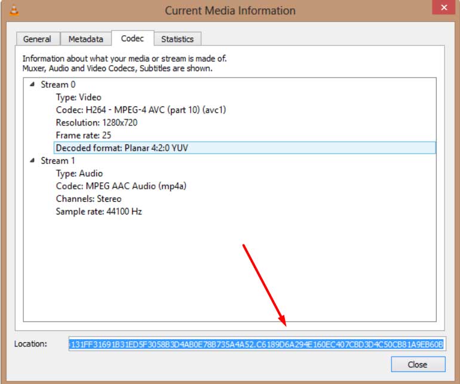Go to the Statistics tab
460x384 pixels.
(x=177, y=39)
